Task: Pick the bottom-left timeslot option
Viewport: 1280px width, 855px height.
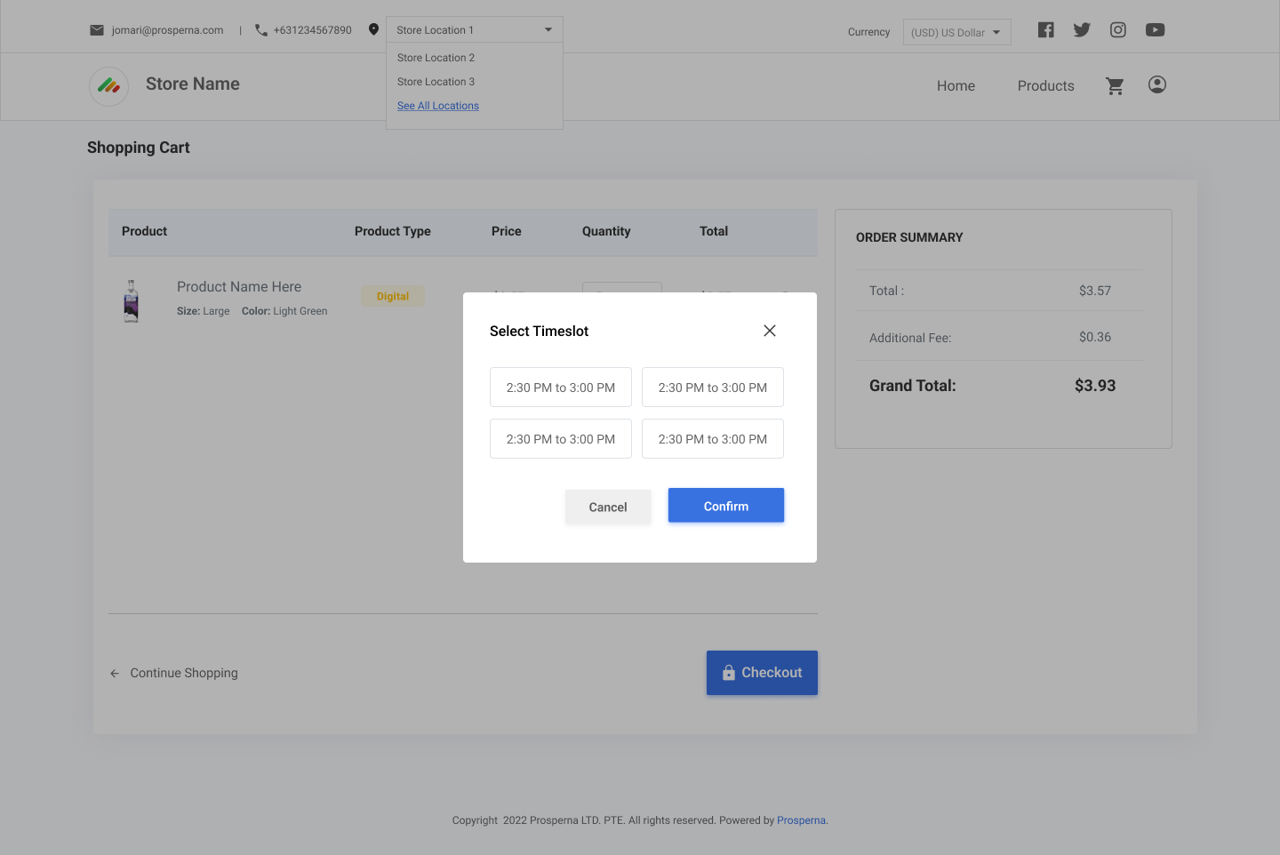Action: [560, 439]
